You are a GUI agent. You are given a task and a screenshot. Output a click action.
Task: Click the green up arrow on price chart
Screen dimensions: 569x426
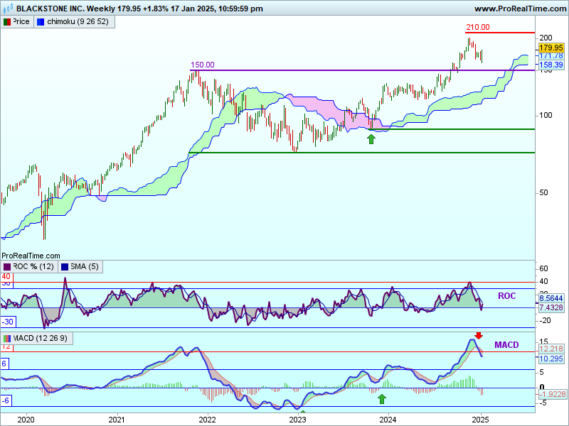[x=371, y=138]
